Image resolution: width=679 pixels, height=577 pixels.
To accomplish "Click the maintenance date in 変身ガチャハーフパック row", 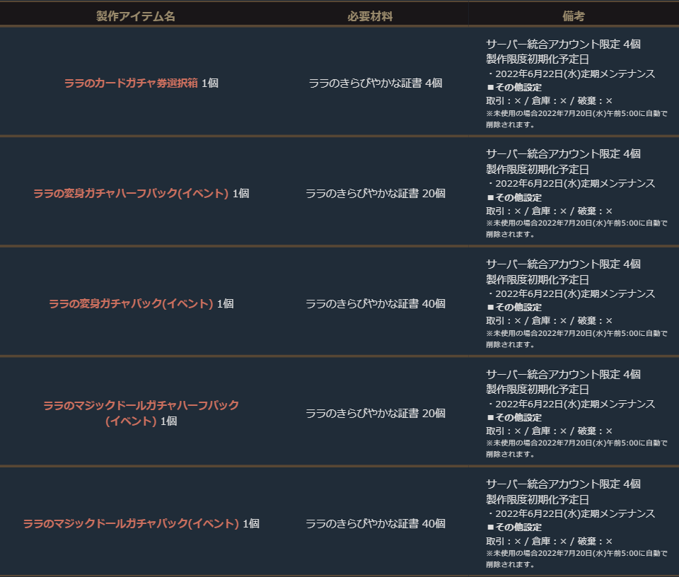I will pyautogui.click(x=573, y=184).
